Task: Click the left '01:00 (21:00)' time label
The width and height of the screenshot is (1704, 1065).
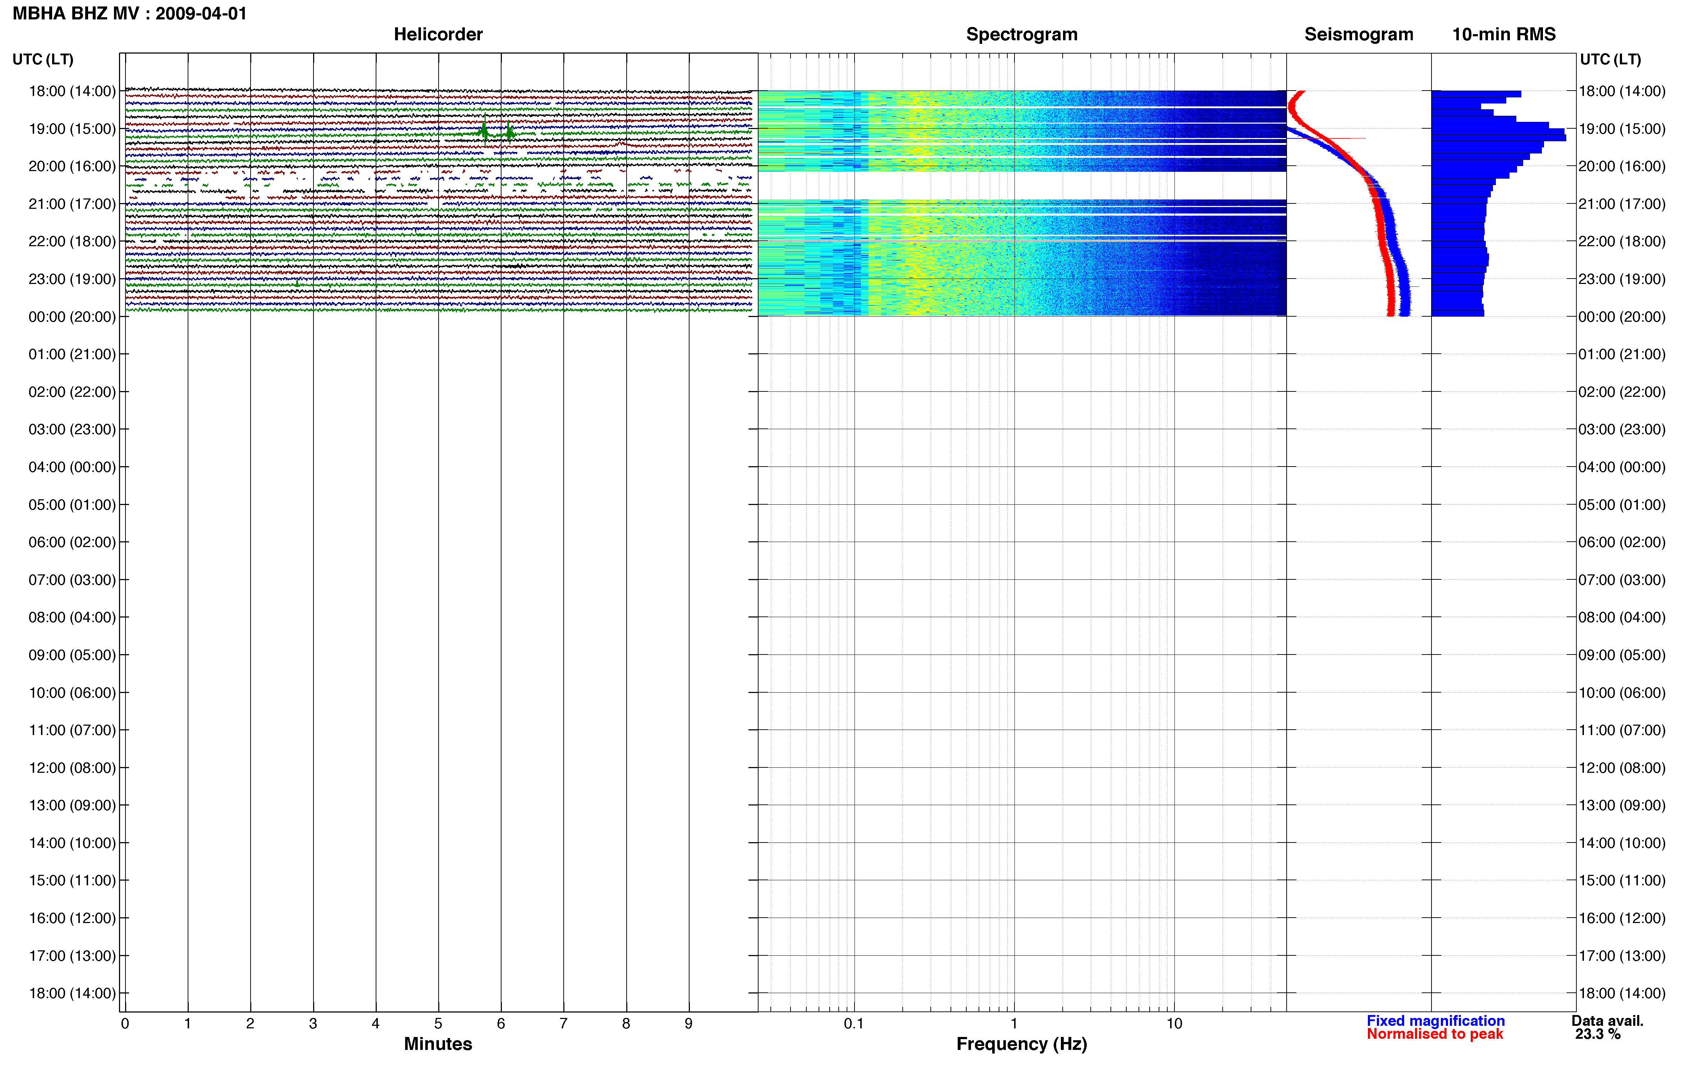Action: [72, 354]
